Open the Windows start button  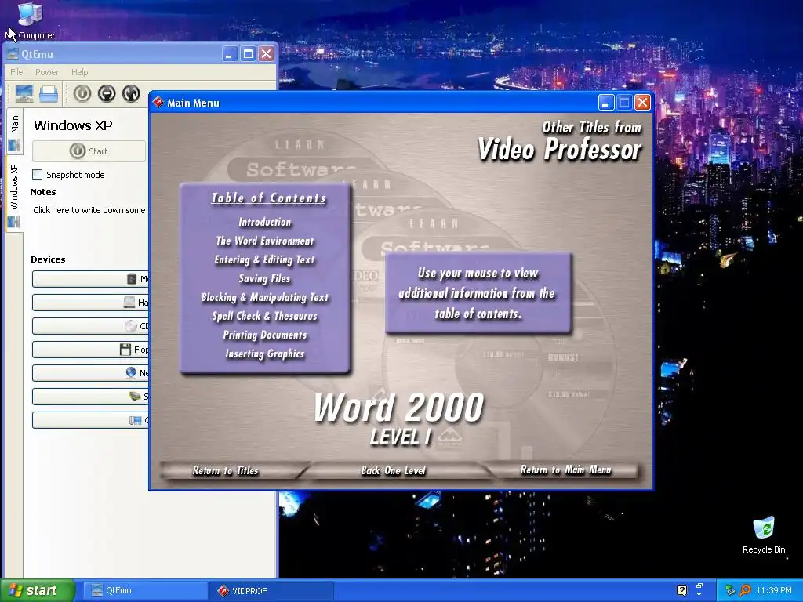(x=37, y=590)
